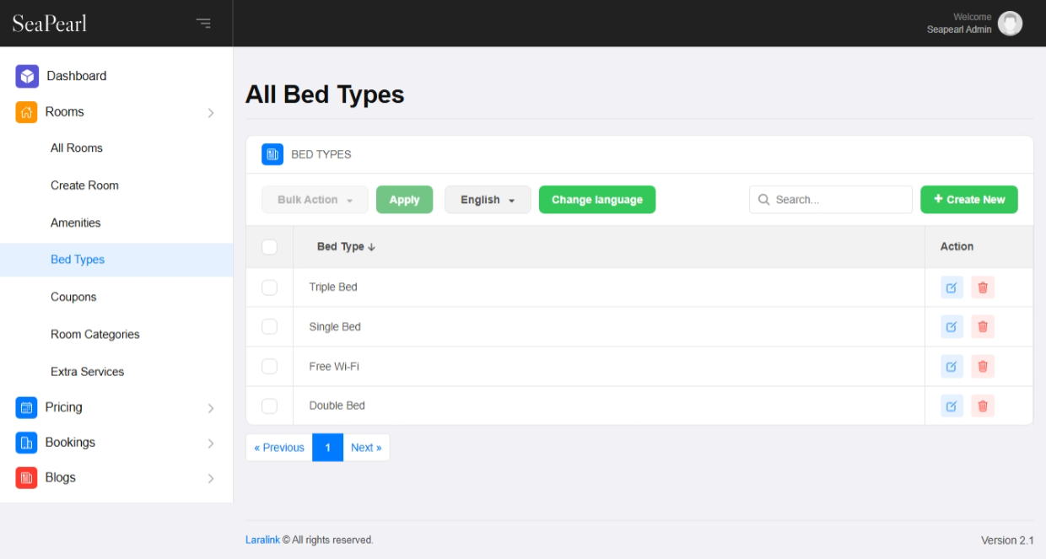Delete the Single Bed entry

point(983,327)
